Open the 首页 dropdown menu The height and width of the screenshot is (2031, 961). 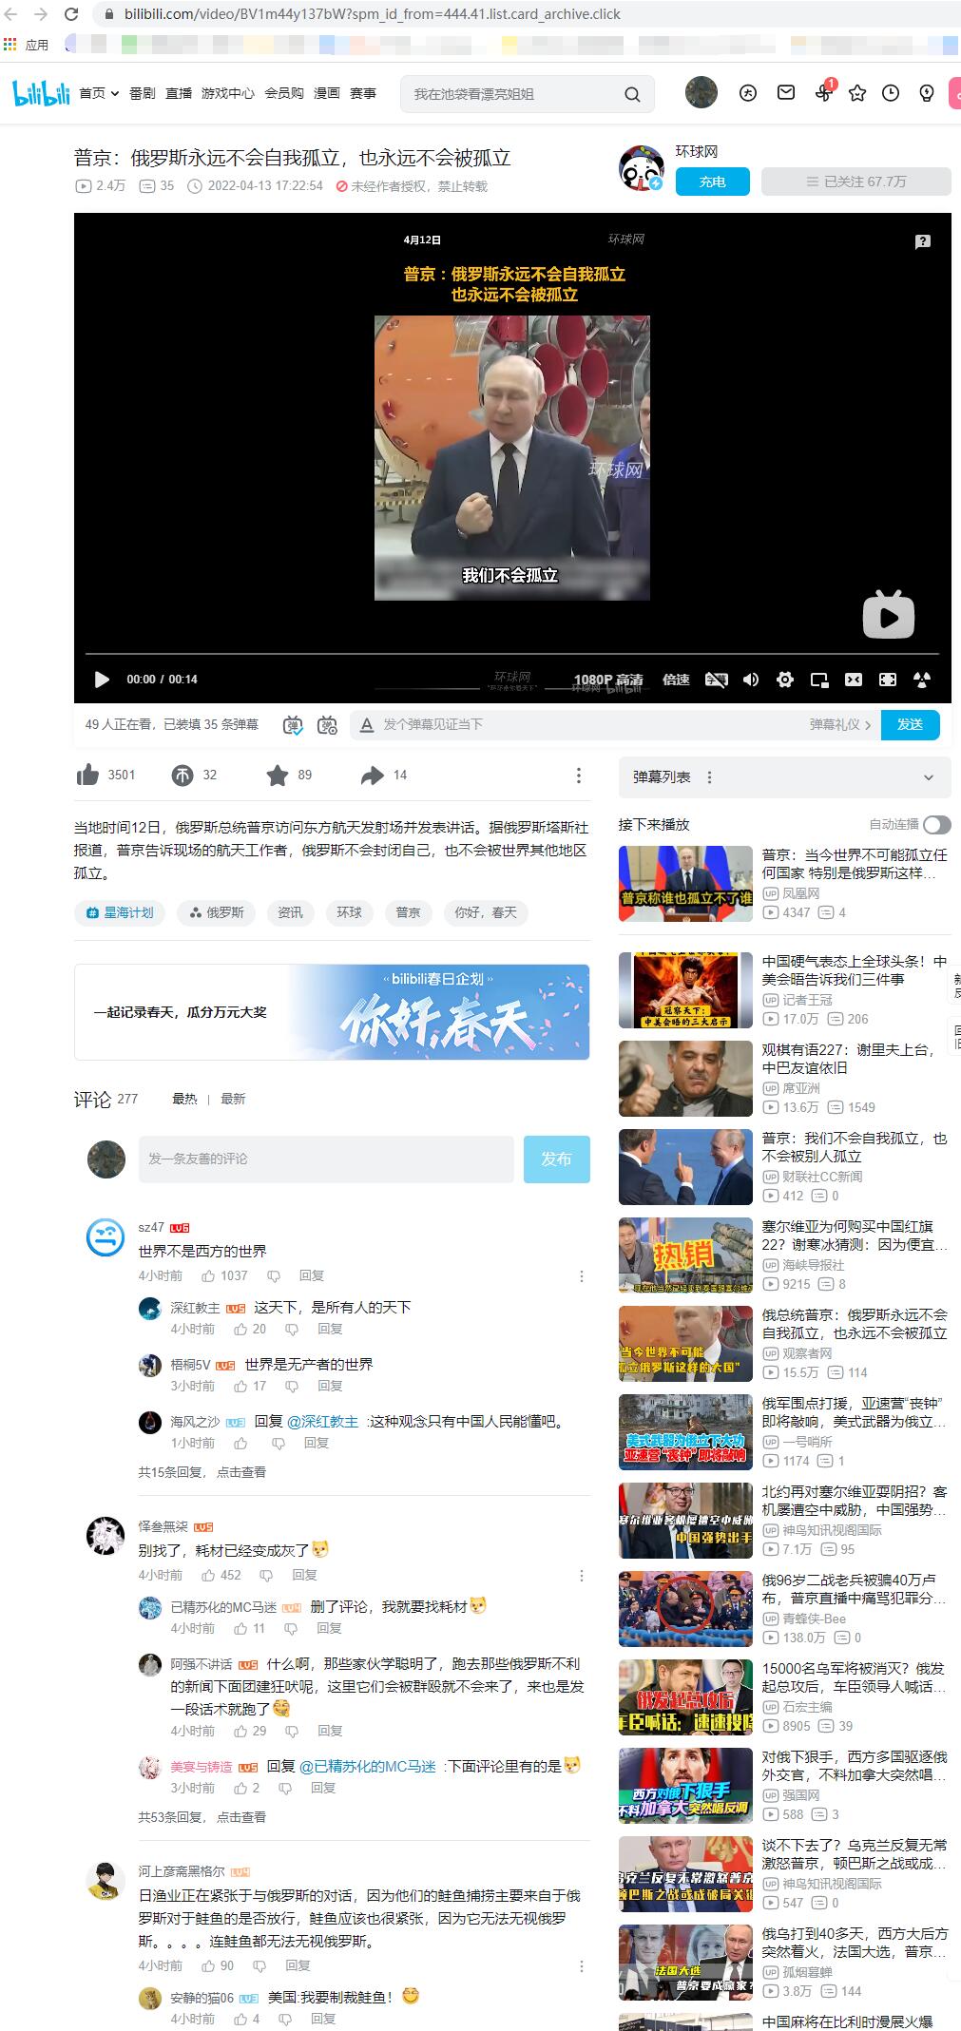[99, 93]
